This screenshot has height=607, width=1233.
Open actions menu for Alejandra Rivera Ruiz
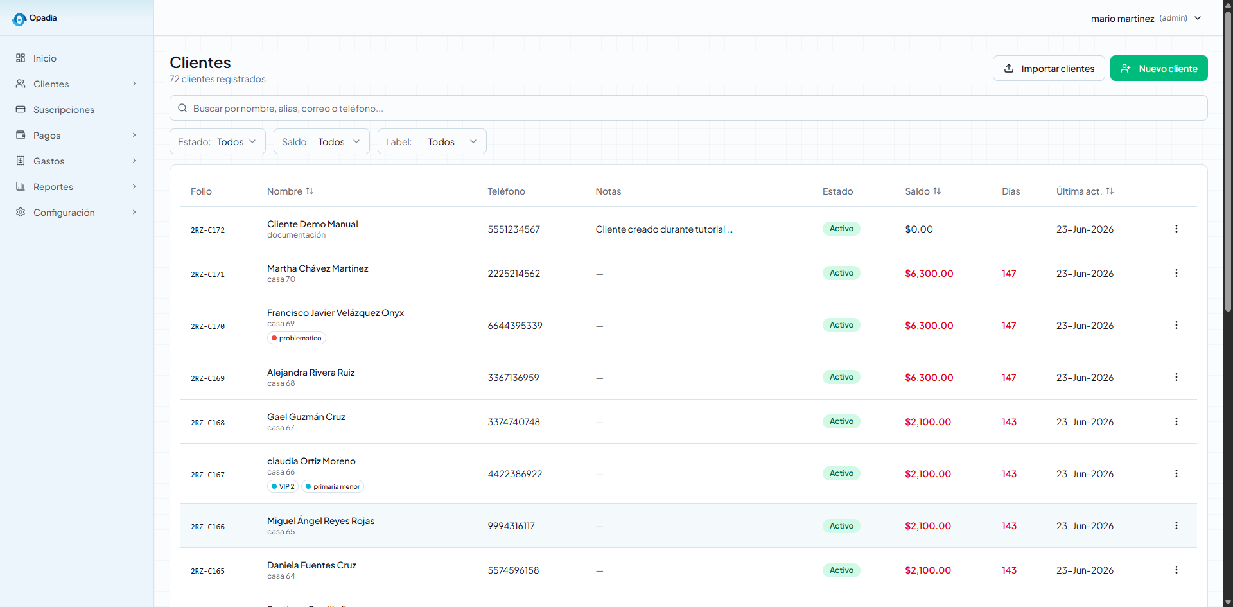coord(1176,377)
